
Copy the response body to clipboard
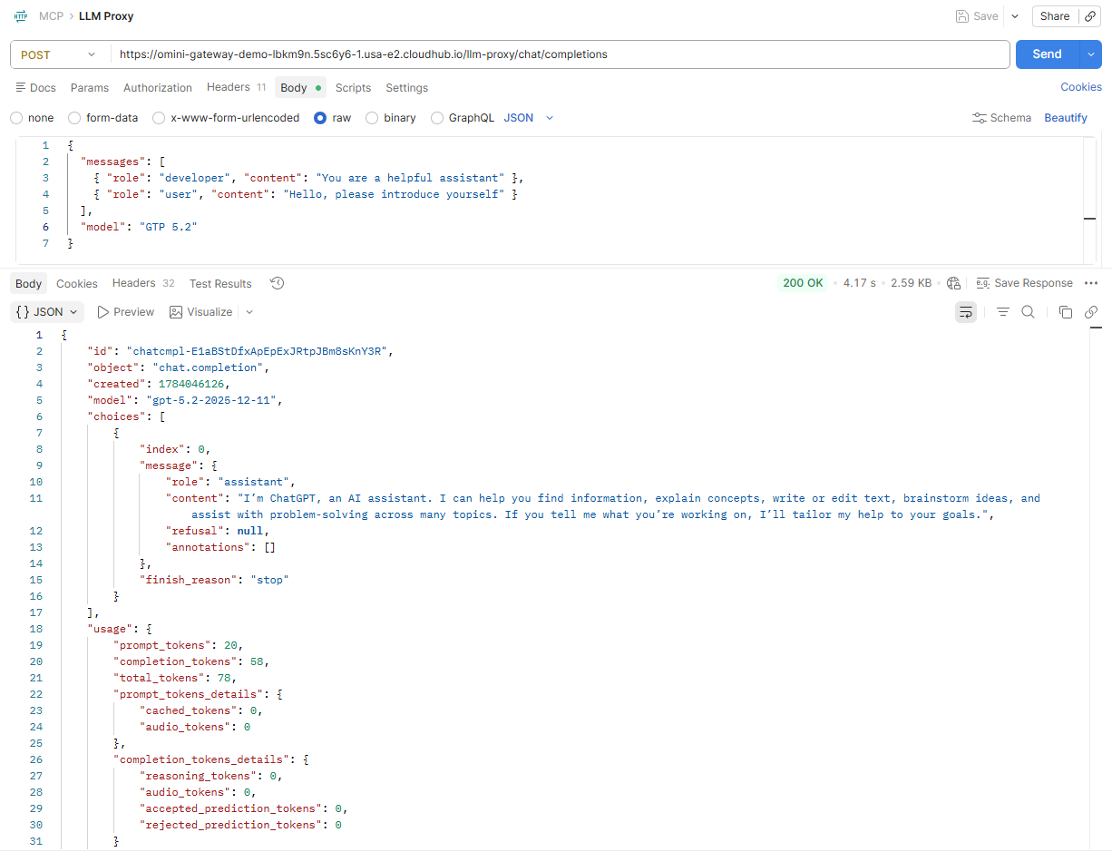click(x=1066, y=312)
